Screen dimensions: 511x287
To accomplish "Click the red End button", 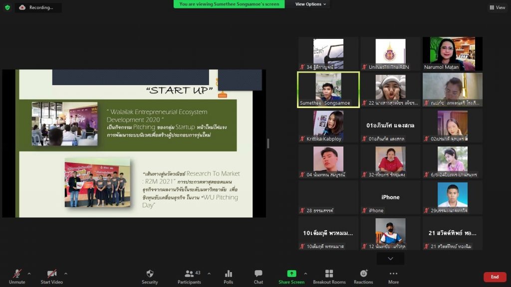I will (495, 277).
